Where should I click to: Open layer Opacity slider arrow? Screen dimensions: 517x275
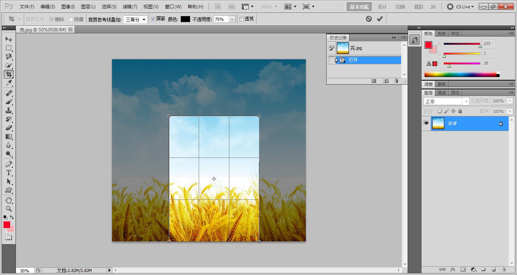510,101
